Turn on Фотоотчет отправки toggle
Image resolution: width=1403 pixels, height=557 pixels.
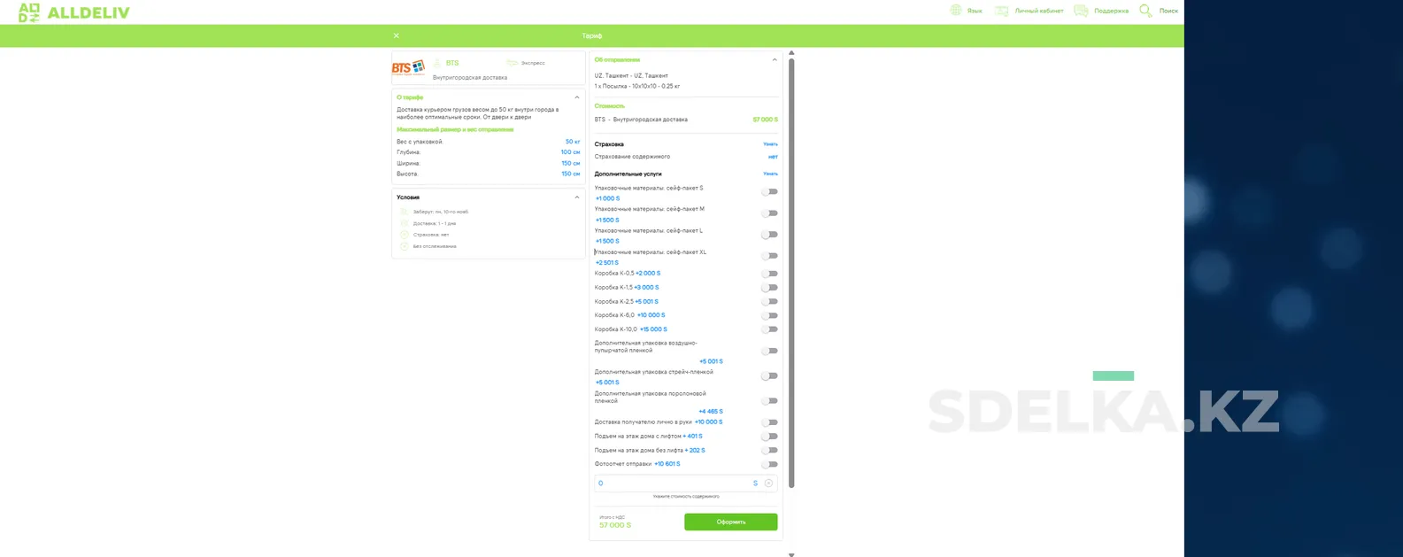click(x=770, y=464)
